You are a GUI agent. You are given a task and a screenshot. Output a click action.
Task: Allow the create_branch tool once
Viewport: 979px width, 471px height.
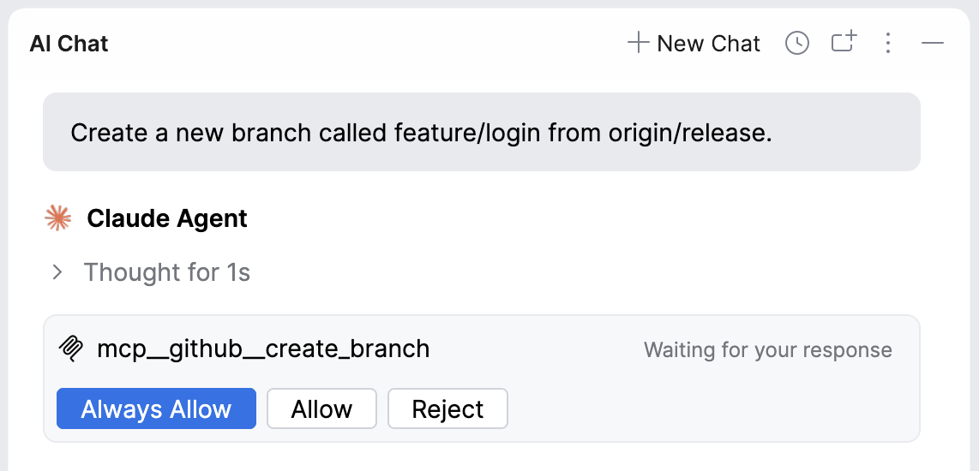click(x=321, y=408)
